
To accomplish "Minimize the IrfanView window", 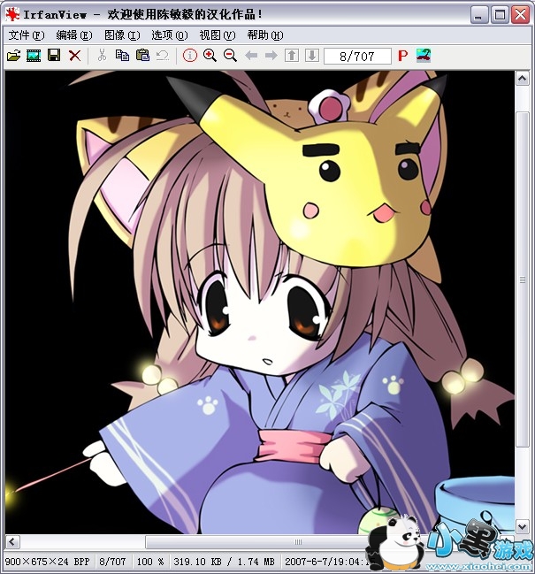I will coord(479,15).
